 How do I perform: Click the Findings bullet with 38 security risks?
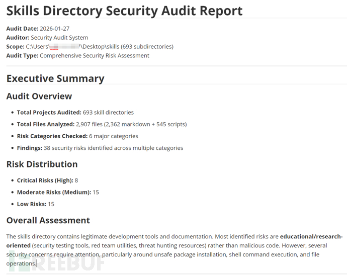point(100,148)
